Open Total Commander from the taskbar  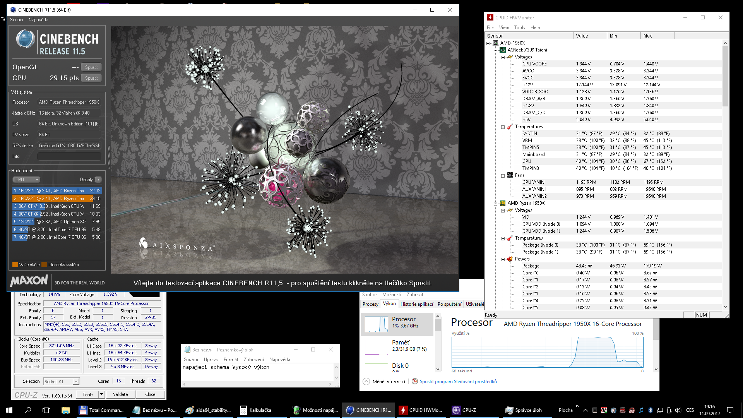tap(101, 410)
